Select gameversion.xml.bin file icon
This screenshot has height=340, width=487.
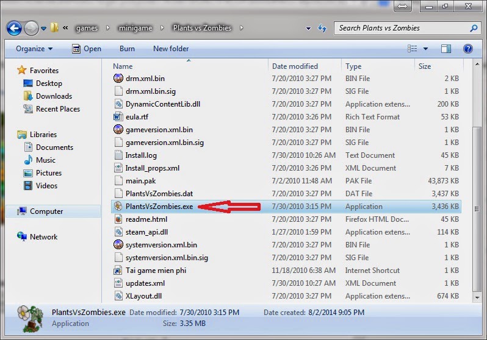pos(118,129)
